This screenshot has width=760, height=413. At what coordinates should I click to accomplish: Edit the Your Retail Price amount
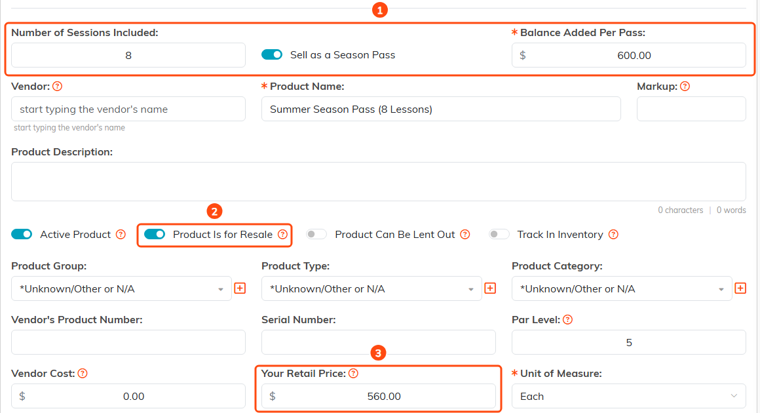point(379,397)
